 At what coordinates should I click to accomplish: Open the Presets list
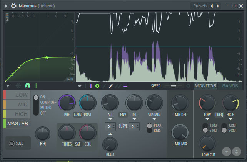point(200,6)
